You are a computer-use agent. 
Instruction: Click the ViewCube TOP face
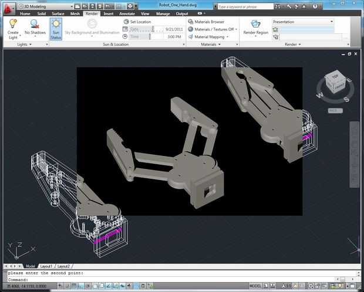[x=335, y=77]
